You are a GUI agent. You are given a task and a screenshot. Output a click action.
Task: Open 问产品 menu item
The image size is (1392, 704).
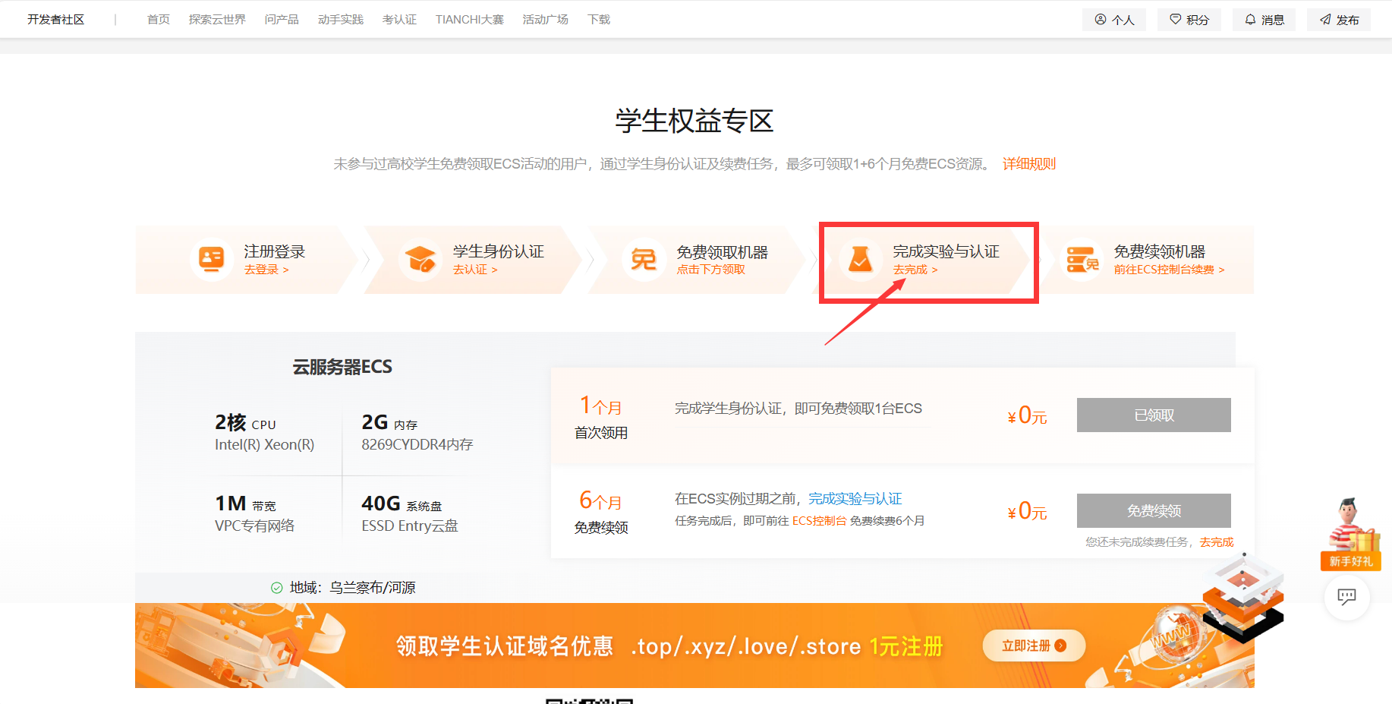tap(282, 20)
